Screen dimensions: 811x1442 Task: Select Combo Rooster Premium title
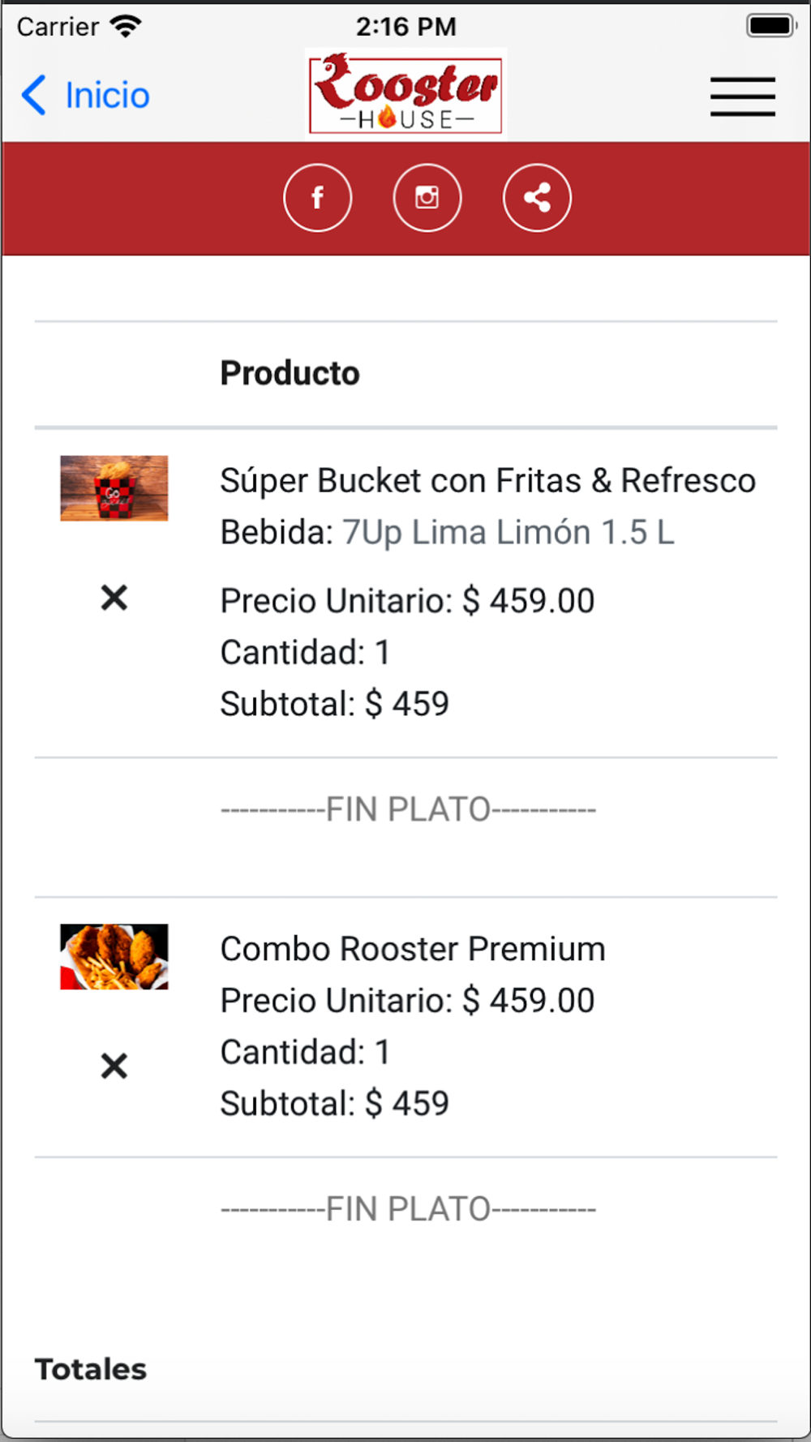[413, 949]
